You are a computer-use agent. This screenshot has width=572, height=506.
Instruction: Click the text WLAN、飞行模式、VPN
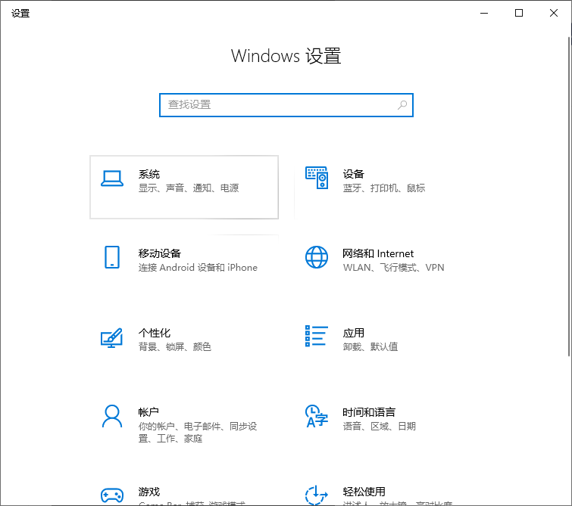394,268
